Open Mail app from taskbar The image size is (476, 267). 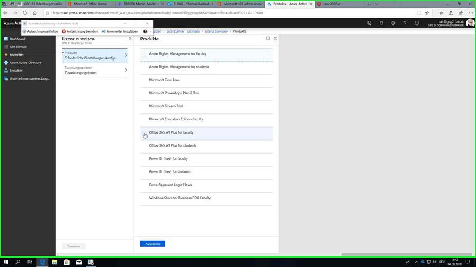pyautogui.click(x=79, y=262)
